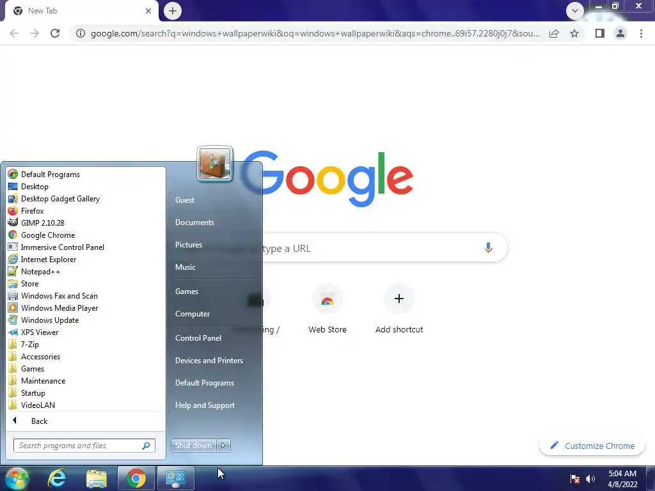Open GIMP 2.10.28

[42, 222]
